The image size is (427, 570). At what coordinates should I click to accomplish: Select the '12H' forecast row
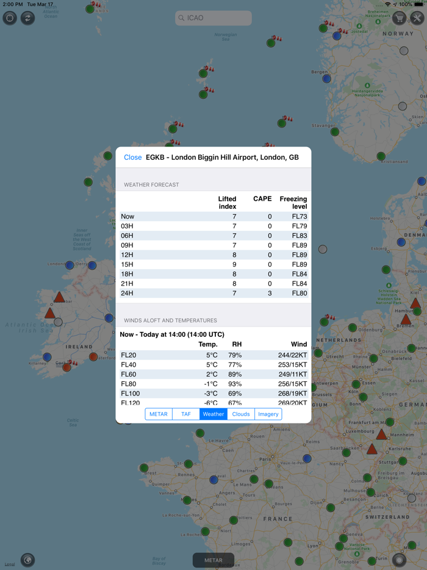pos(213,255)
